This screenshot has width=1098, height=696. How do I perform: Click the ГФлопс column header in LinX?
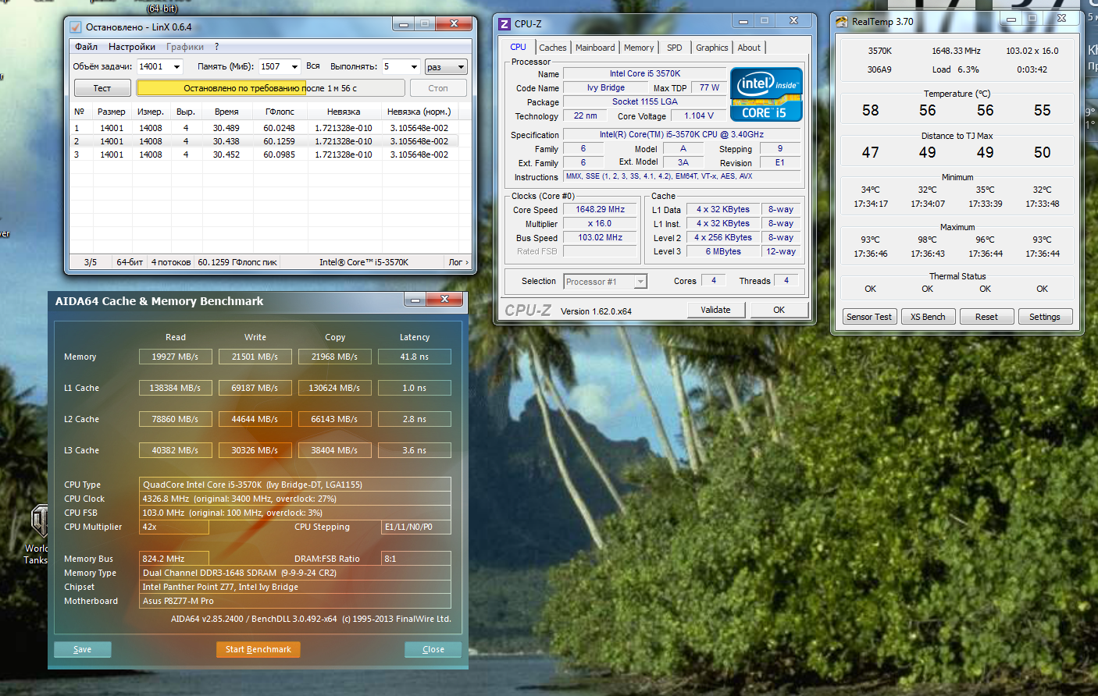(x=280, y=112)
